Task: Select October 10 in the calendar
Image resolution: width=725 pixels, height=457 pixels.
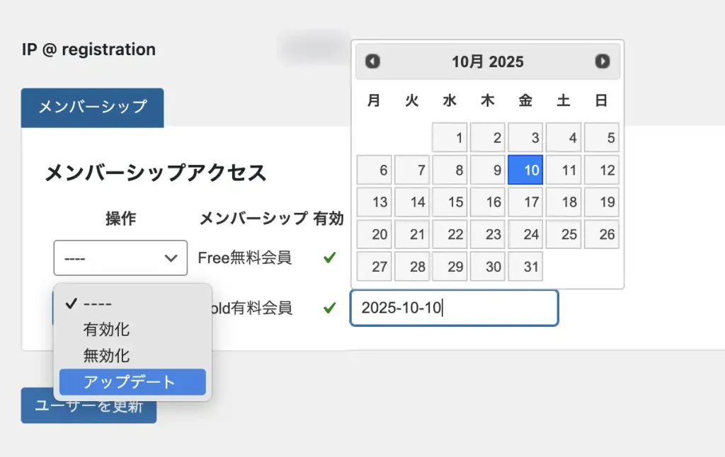Action: click(x=525, y=170)
